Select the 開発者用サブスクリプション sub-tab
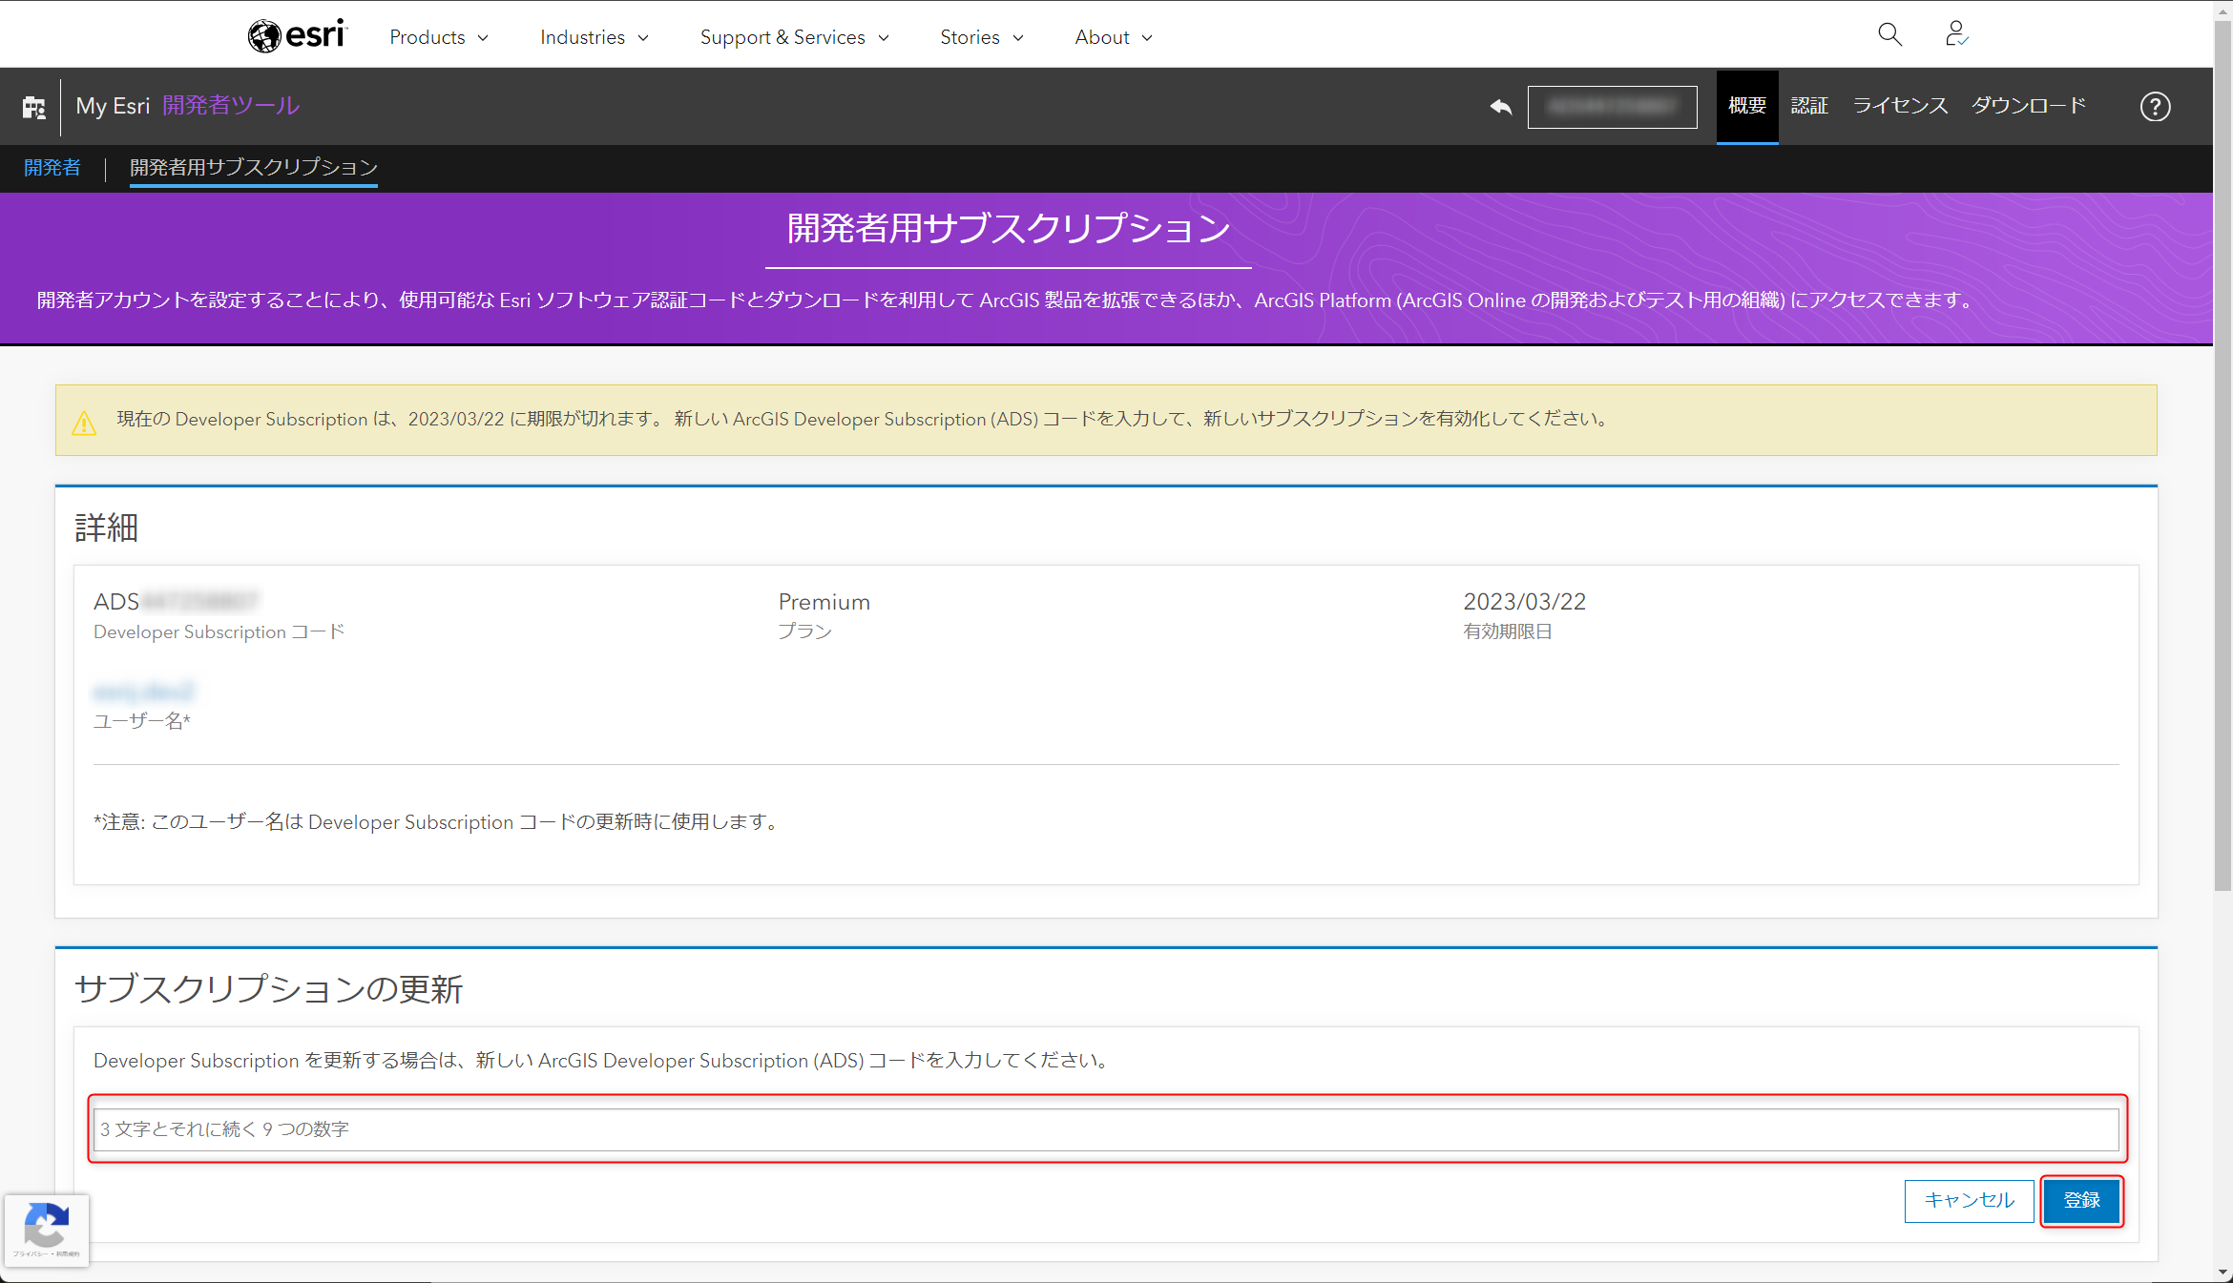The height and width of the screenshot is (1283, 2233). pyautogui.click(x=254, y=168)
